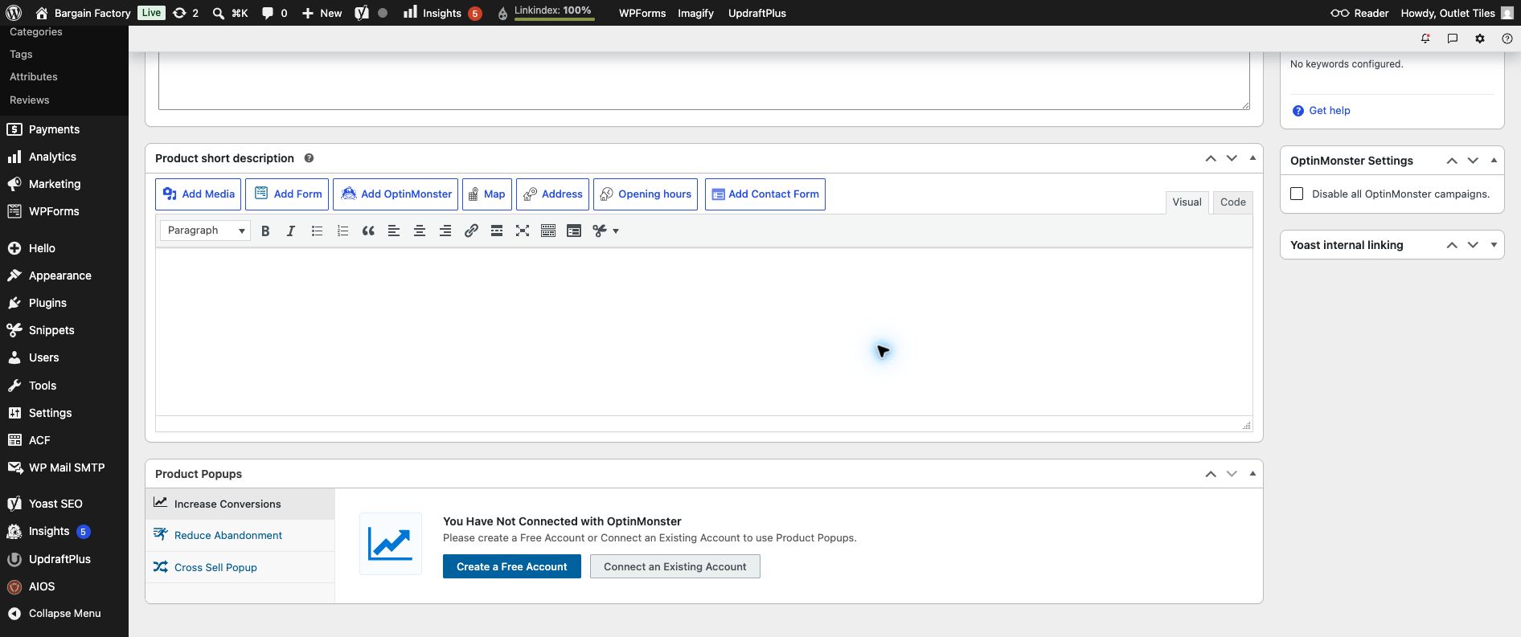Click the Map button

tap(486, 194)
